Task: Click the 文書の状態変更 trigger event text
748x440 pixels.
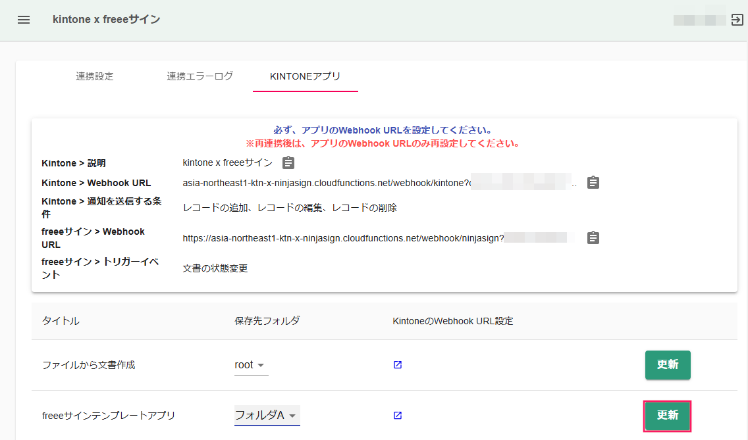Action: click(215, 268)
